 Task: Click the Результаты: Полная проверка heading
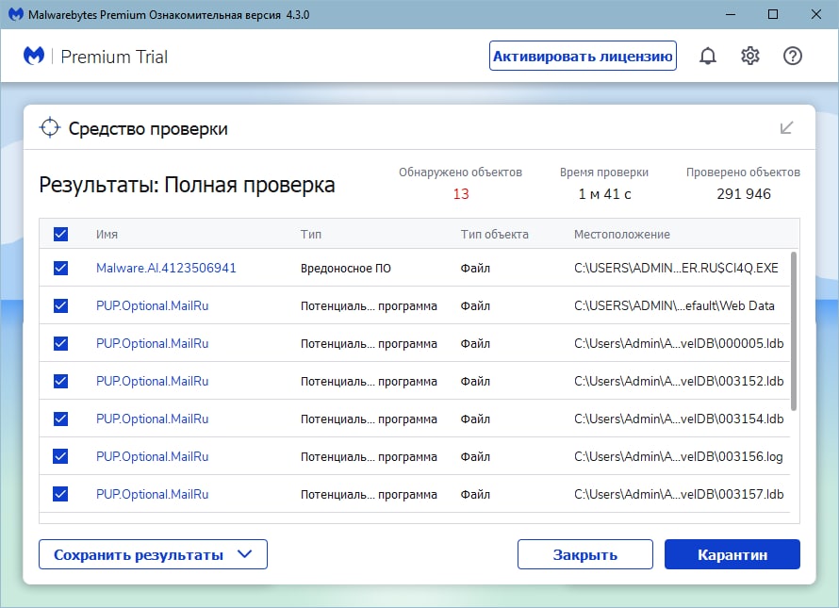tap(187, 185)
